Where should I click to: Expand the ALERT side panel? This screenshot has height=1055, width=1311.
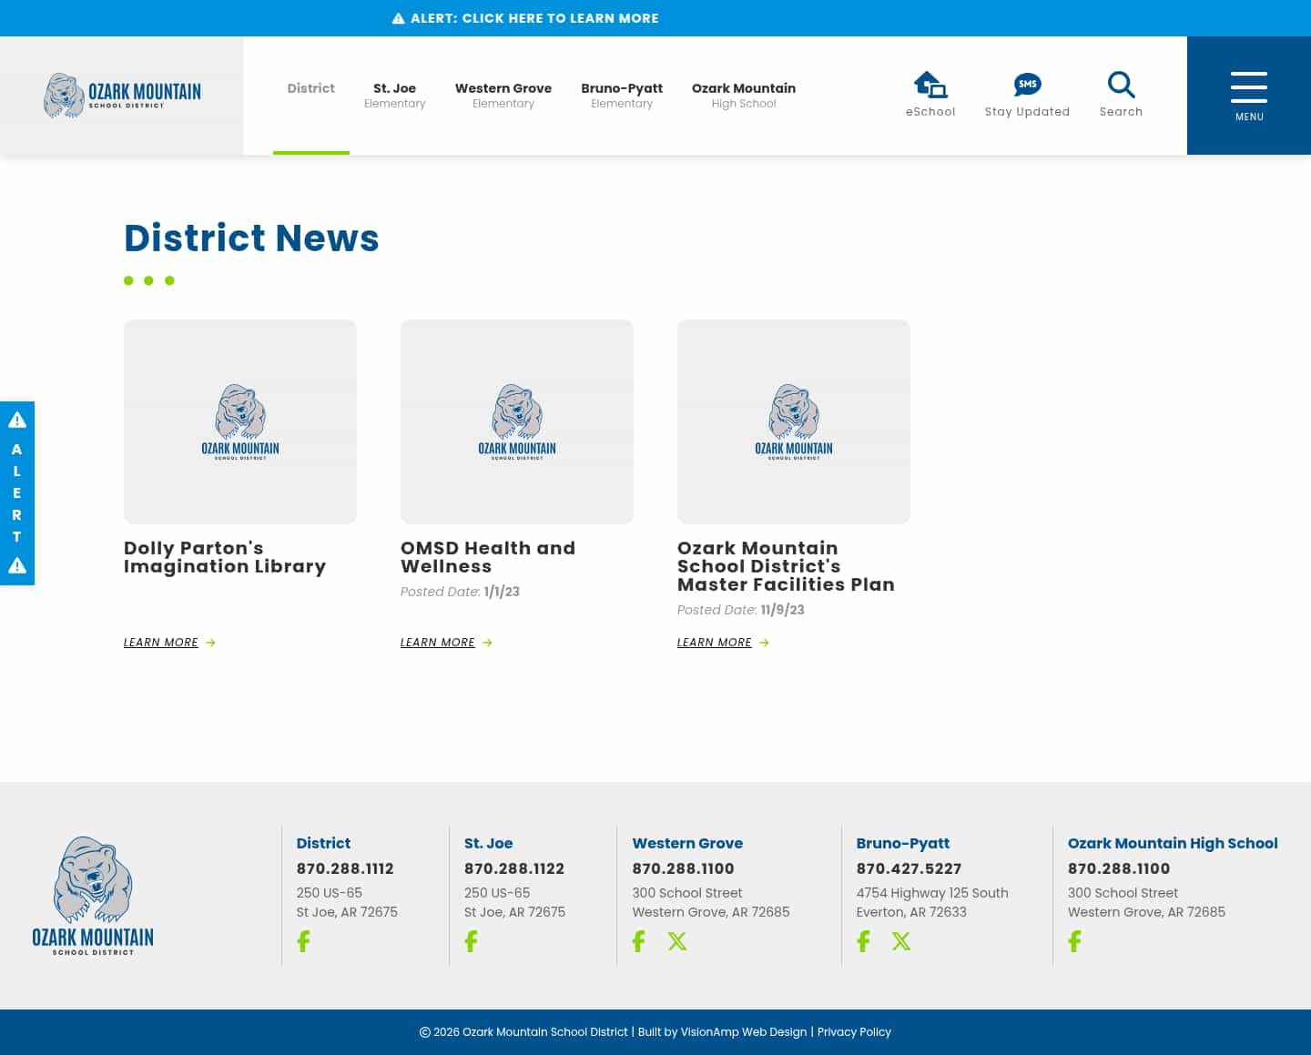[16, 492]
